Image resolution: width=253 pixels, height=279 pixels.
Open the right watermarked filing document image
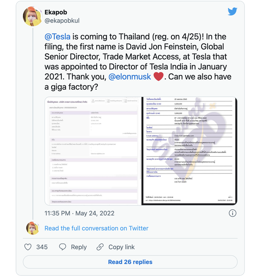(x=190, y=151)
